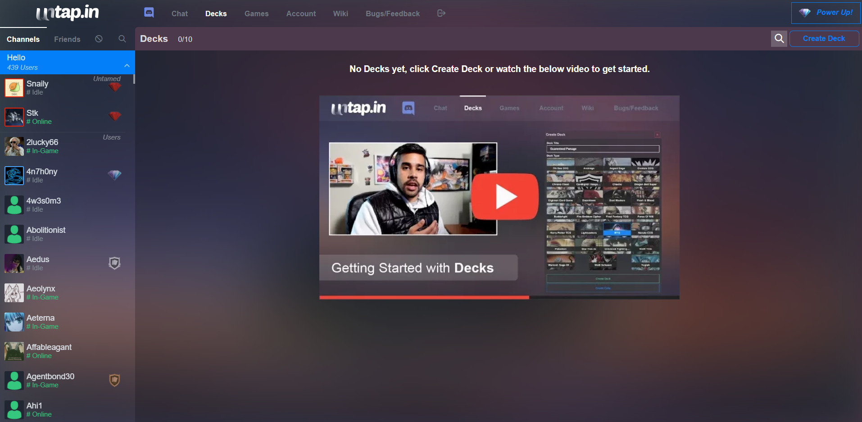
Task: Click the username 4w3s0m3
Action: click(x=44, y=201)
